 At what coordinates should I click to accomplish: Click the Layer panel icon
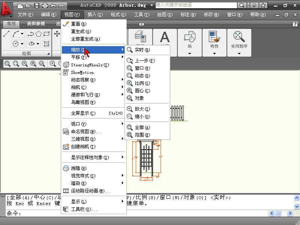[x=140, y=36]
